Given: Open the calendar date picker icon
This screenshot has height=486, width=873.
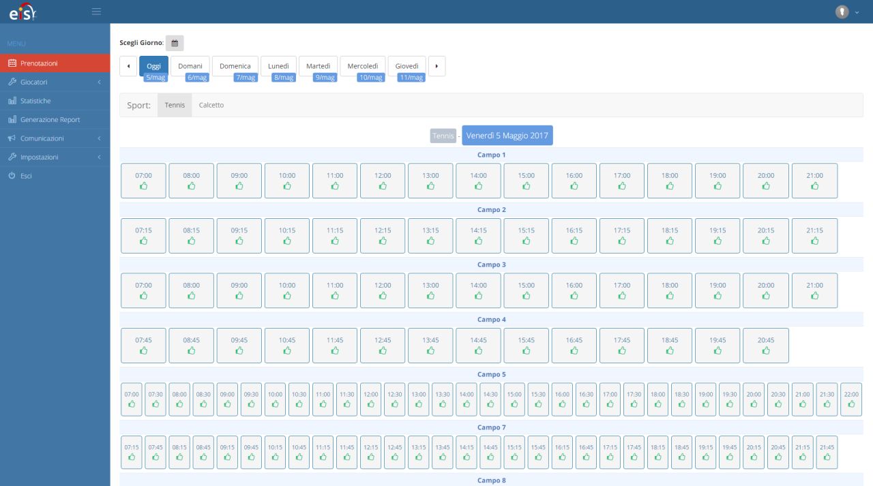Looking at the screenshot, I should click(175, 43).
